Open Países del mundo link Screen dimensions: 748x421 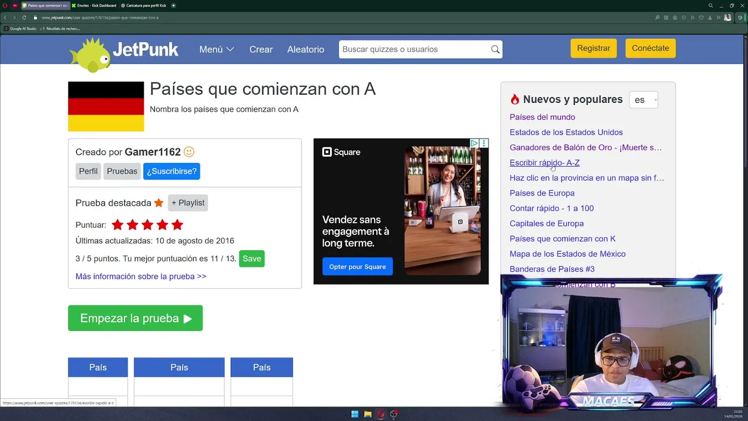[x=542, y=117]
